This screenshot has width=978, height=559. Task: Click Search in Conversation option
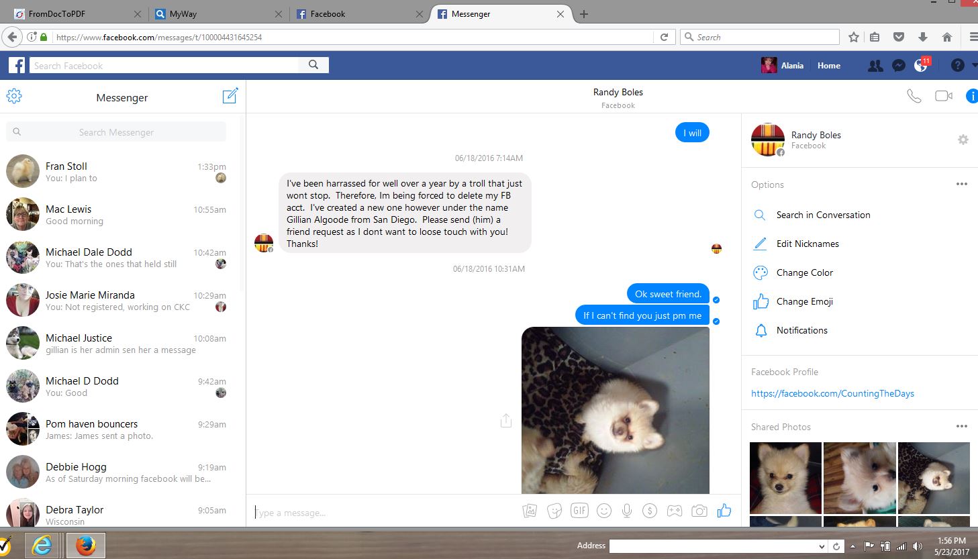823,215
